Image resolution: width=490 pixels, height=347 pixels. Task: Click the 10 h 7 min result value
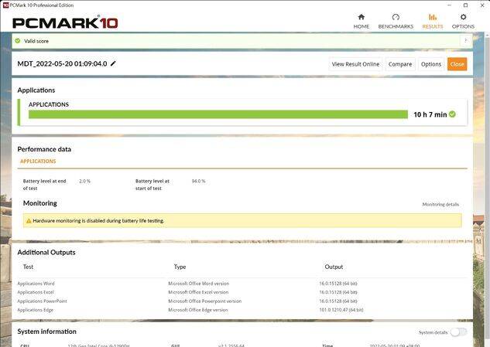(430, 114)
